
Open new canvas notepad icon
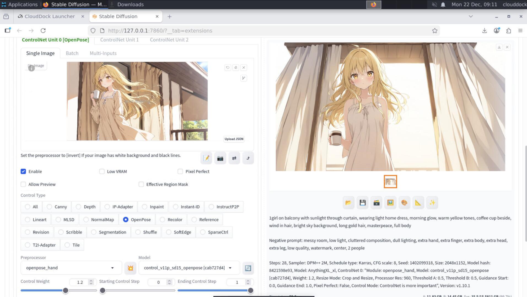coord(206,158)
